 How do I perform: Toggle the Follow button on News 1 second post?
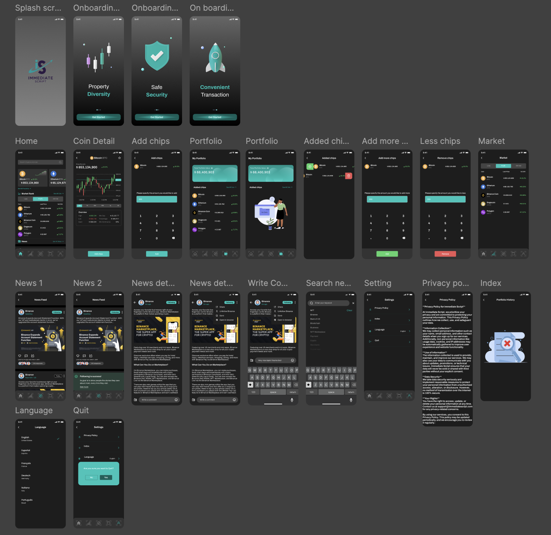58,376
